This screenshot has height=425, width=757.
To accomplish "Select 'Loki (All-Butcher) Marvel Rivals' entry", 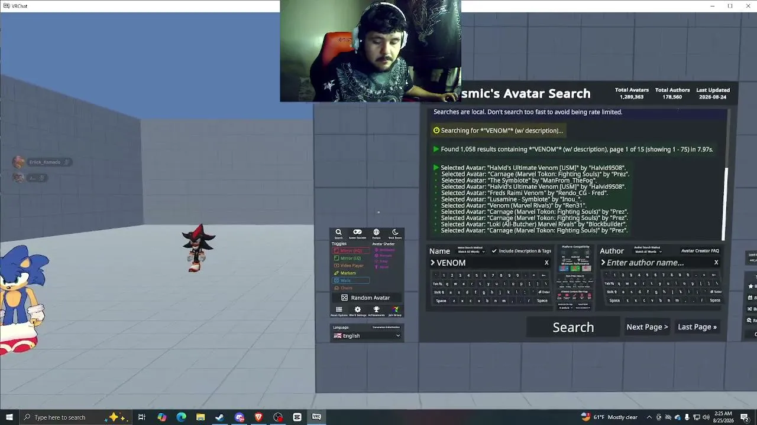I will click(533, 224).
